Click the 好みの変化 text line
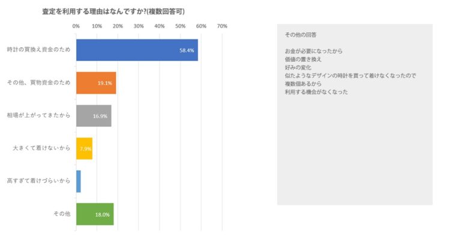Viewport: 450px width, 240px height. coord(299,67)
